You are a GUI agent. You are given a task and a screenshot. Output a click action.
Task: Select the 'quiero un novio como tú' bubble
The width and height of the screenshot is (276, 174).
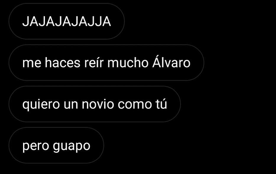[x=95, y=104]
